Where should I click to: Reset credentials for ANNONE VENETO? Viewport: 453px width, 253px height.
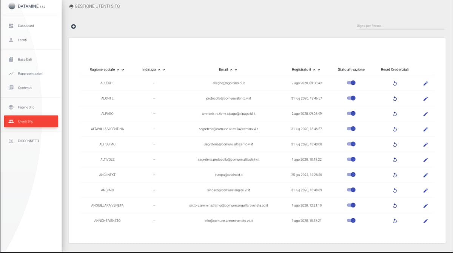[394, 221]
